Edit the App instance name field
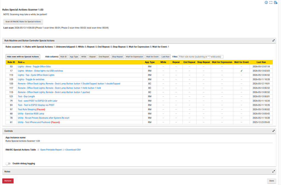281x185 pixels. 139,141
